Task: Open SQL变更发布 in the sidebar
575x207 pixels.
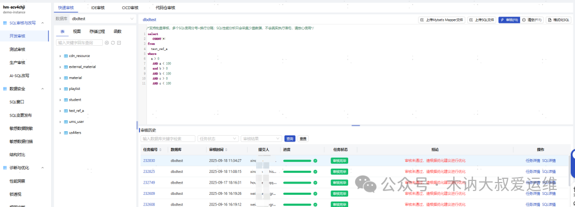Action: coord(21,115)
